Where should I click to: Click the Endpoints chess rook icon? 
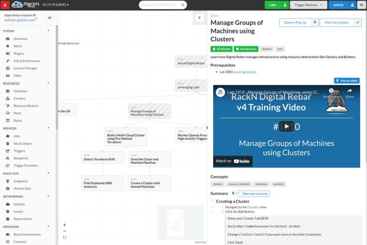pos(8,181)
